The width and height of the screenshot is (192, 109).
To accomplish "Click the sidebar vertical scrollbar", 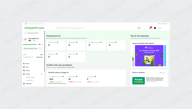I will click(45, 51).
